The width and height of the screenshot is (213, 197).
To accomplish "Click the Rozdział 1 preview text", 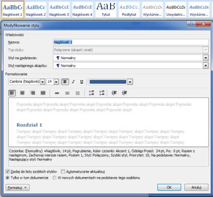I will pyautogui.click(x=29, y=125).
